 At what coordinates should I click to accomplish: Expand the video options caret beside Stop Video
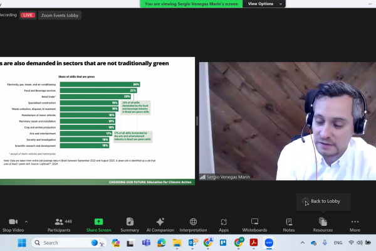(x=26, y=222)
